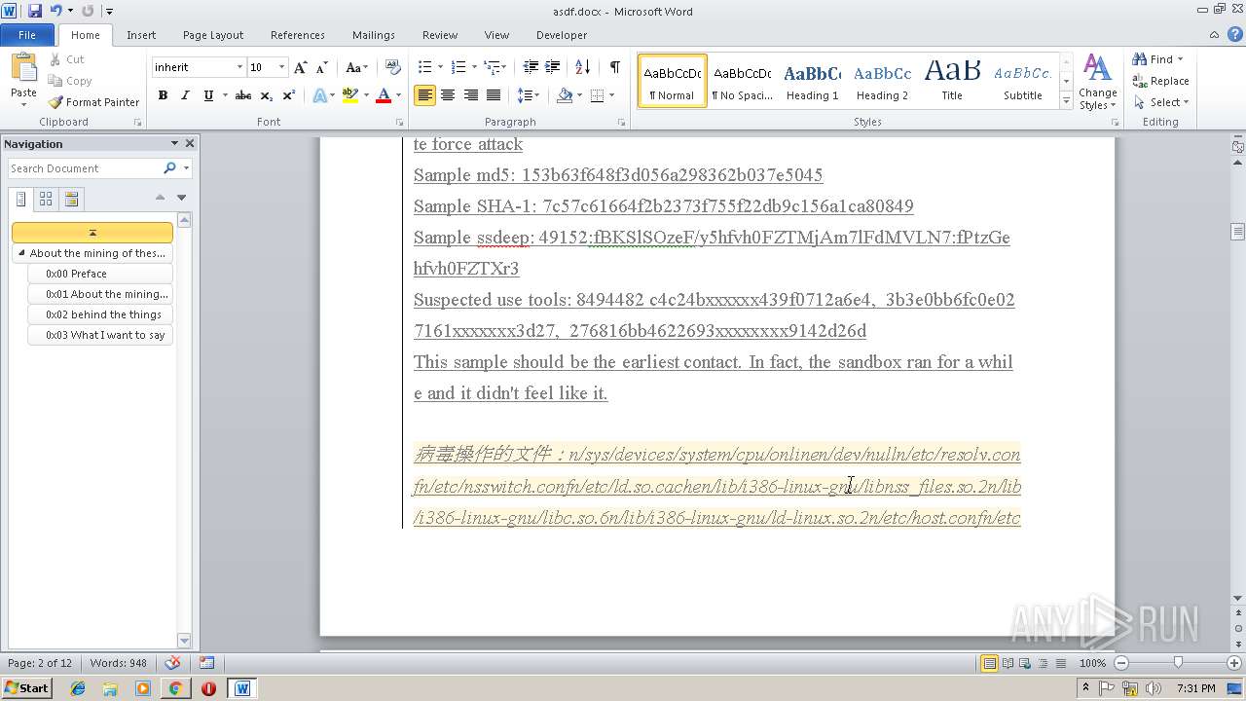Screen dimensions: 1246x701
Task: Click the Copy command
Action: [70, 81]
